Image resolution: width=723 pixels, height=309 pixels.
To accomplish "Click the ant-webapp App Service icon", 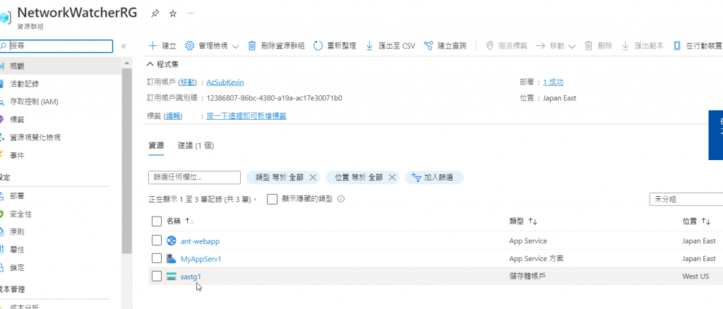I will 171,241.
